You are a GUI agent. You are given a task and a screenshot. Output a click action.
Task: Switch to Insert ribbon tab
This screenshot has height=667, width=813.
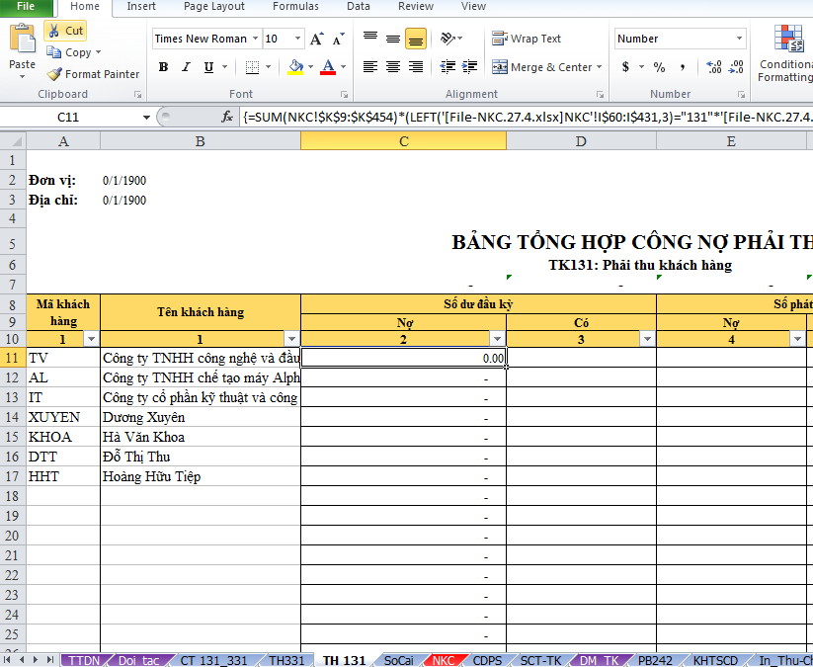pos(141,7)
